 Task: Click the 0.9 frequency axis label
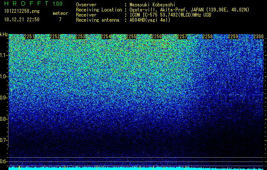[x=3, y=98]
